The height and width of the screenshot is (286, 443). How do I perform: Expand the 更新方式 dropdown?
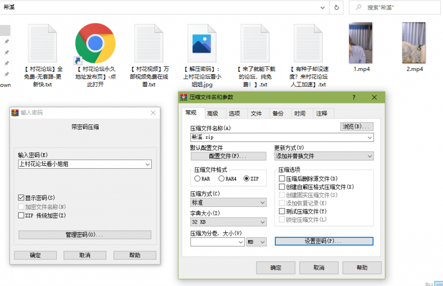369,156
